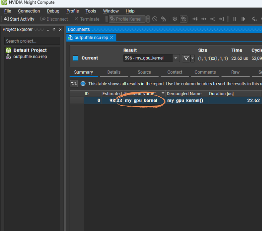Click the (1, 1, 1)x(1, 1, 1) Size value
This screenshot has height=231, width=262.
coord(213,58)
